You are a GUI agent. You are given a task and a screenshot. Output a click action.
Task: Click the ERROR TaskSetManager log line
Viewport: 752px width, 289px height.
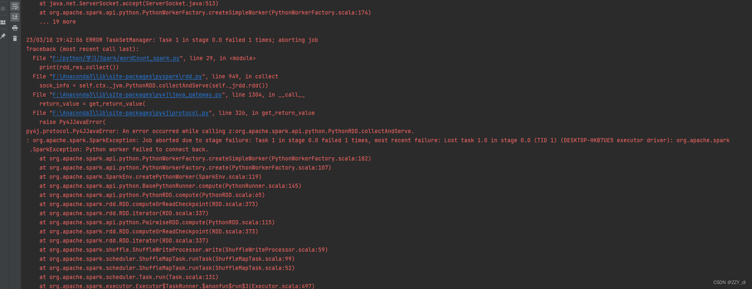click(172, 40)
